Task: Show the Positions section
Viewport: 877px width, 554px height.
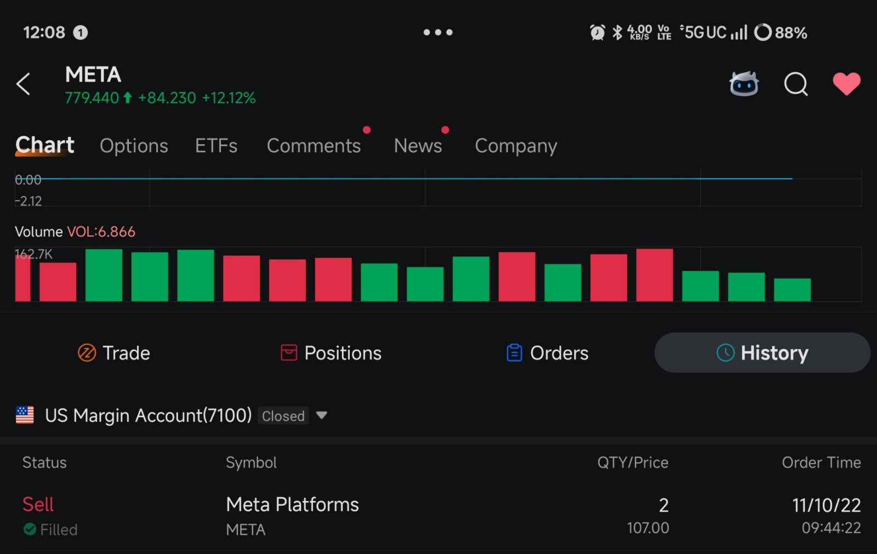Action: (331, 353)
